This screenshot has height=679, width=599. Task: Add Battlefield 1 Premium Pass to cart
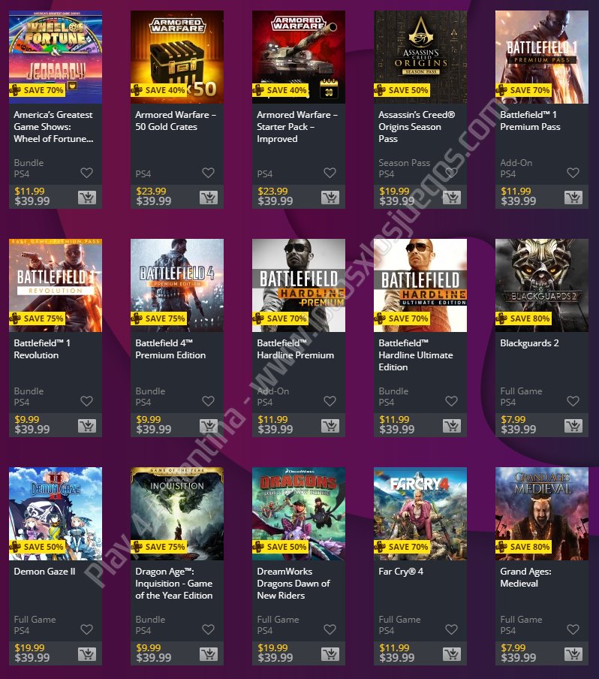coord(573,198)
